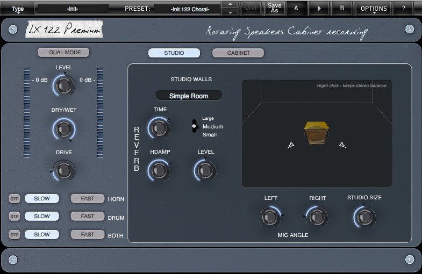Set DRUM speed to FAST
Screen dimensions: 422x274
tap(88, 216)
